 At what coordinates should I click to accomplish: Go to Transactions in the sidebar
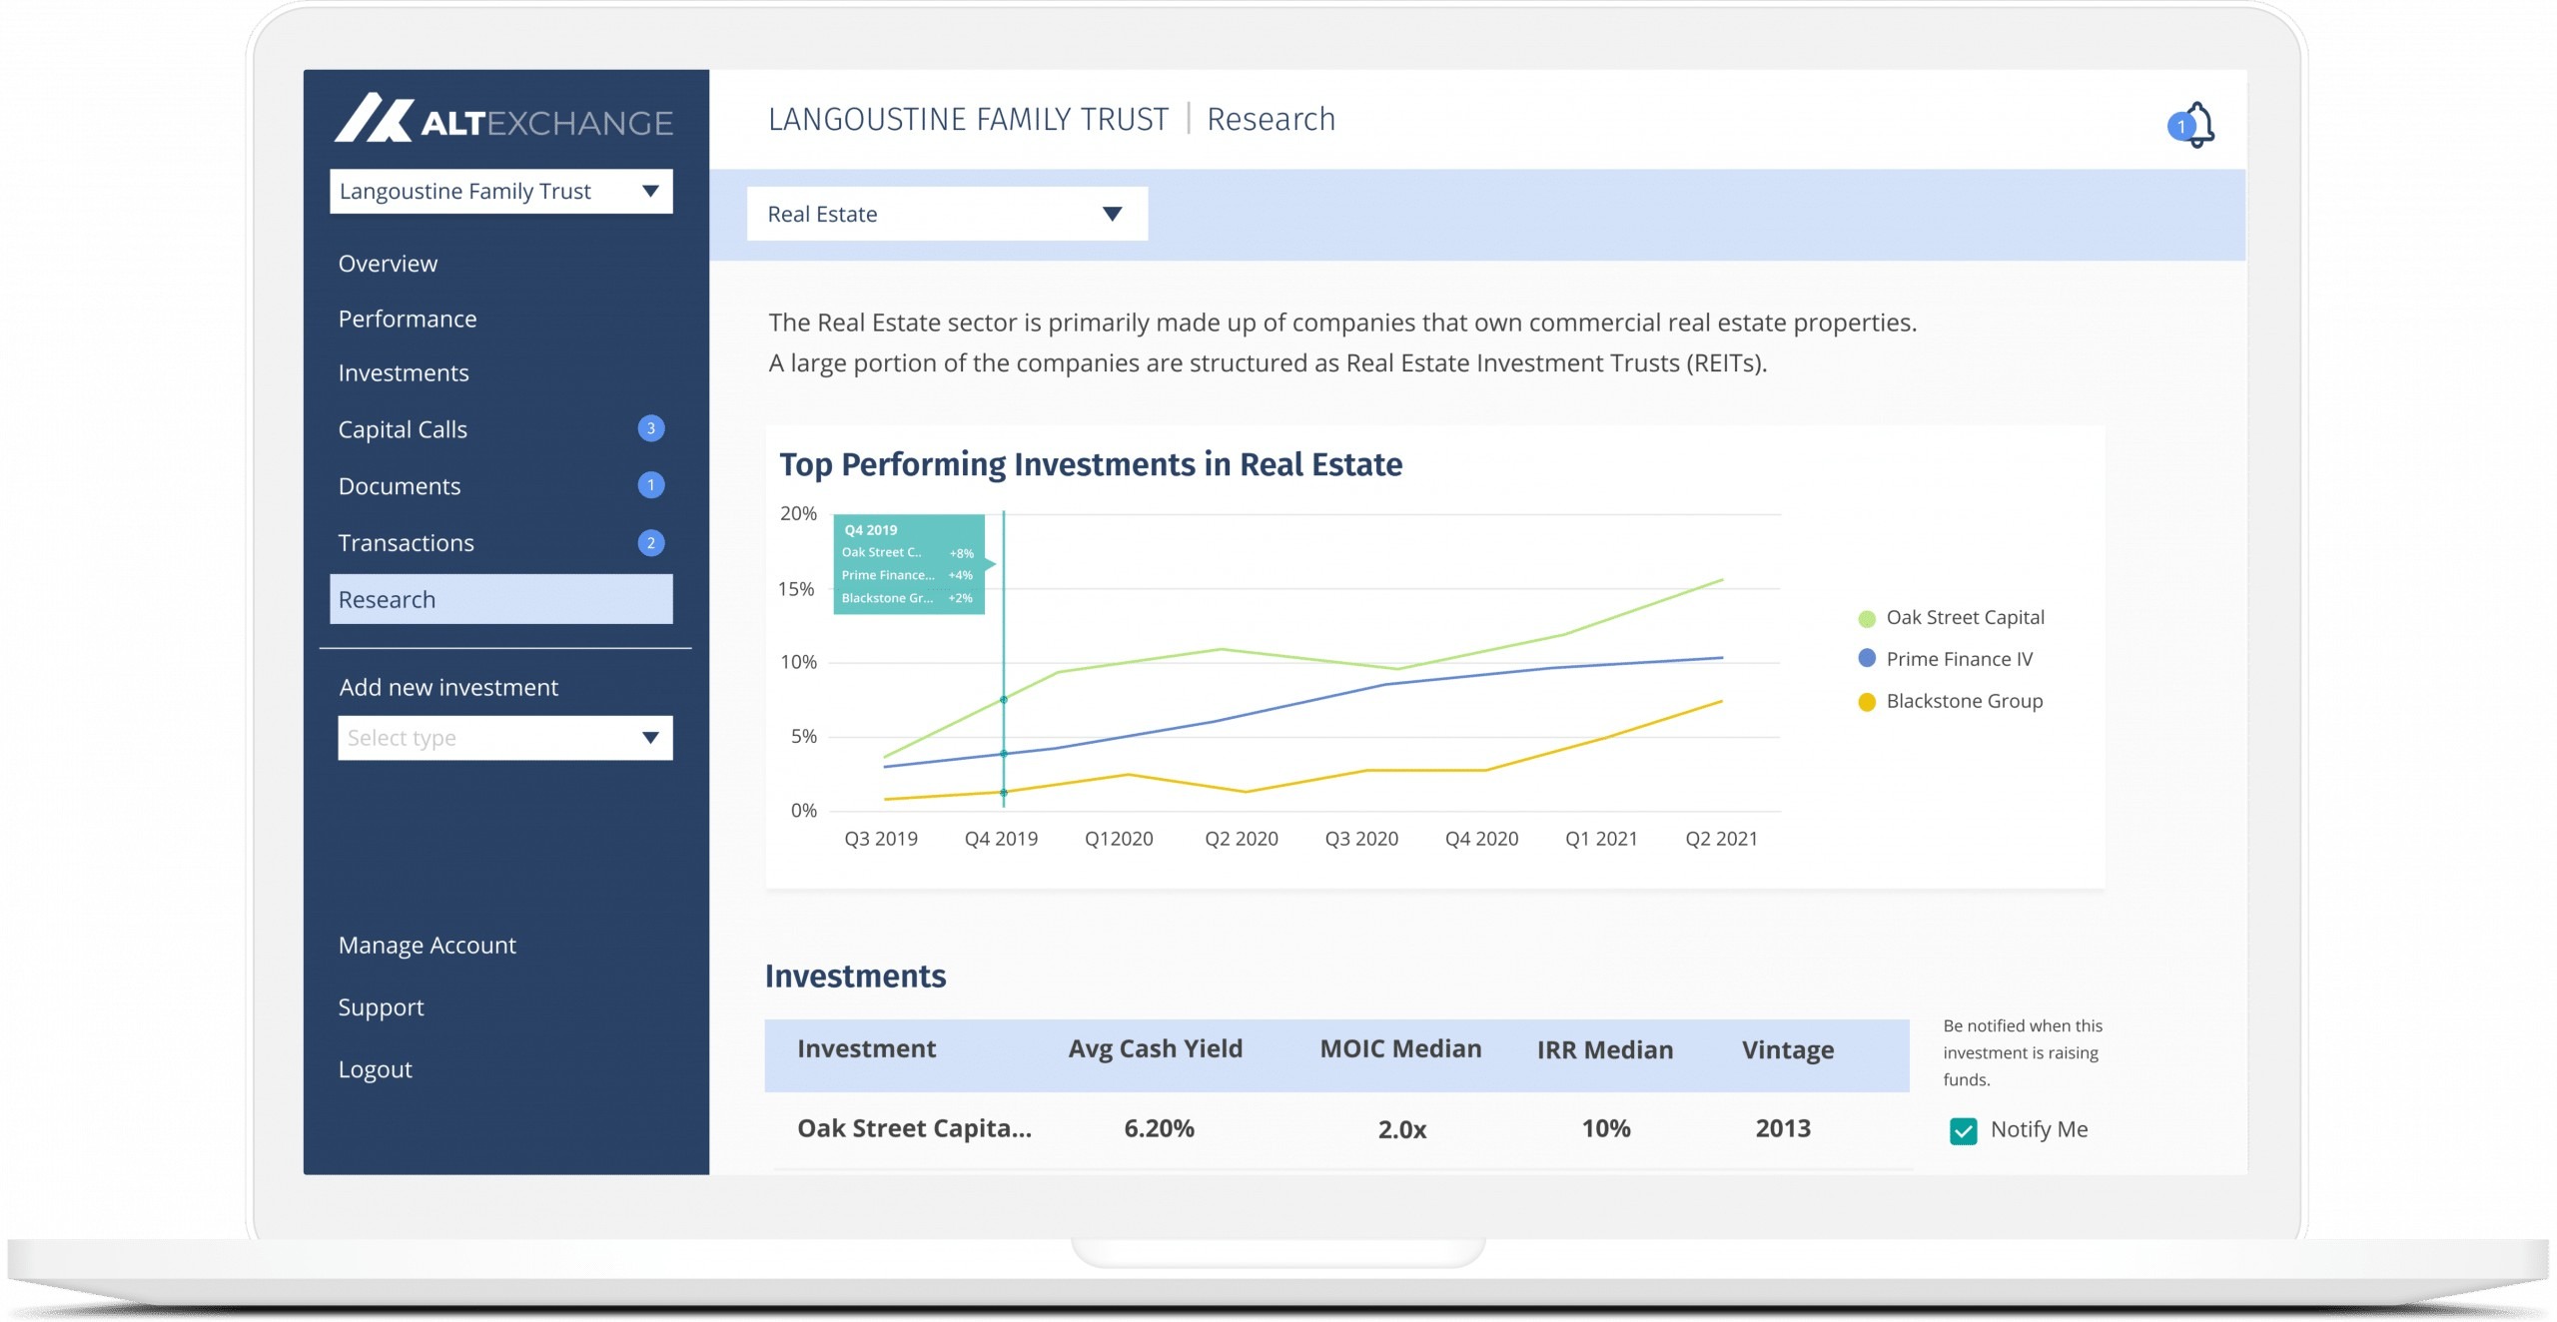(x=406, y=543)
